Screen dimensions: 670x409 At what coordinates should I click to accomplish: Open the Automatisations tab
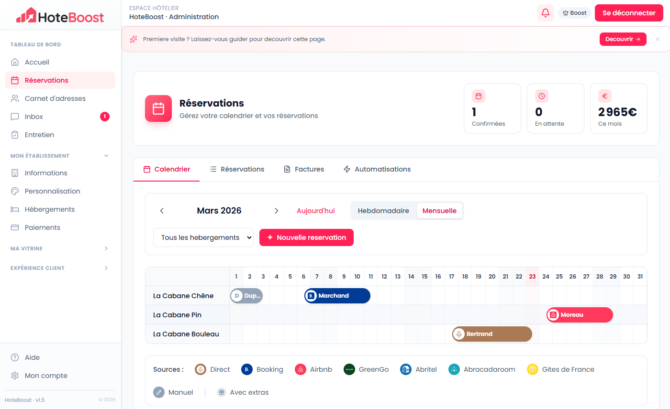point(377,169)
